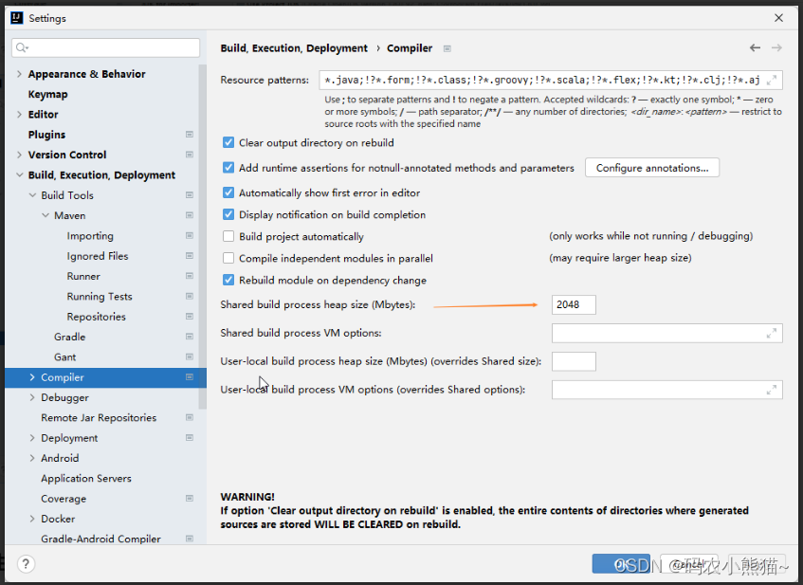Screen dimensions: 803x585
Task: Expand Appearance & Behavior section
Action: (20, 74)
